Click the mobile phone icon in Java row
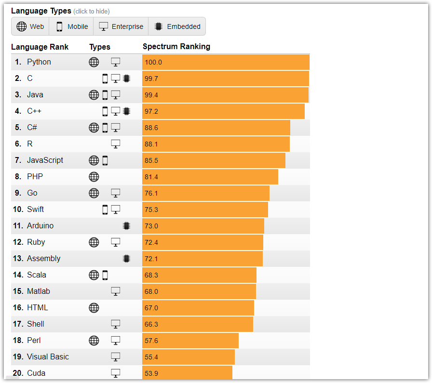 click(x=105, y=95)
